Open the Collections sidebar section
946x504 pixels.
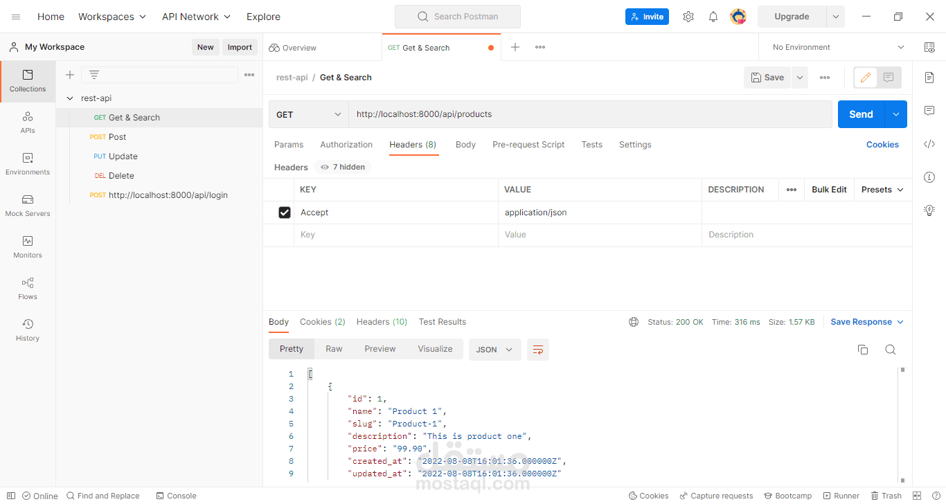pos(28,81)
